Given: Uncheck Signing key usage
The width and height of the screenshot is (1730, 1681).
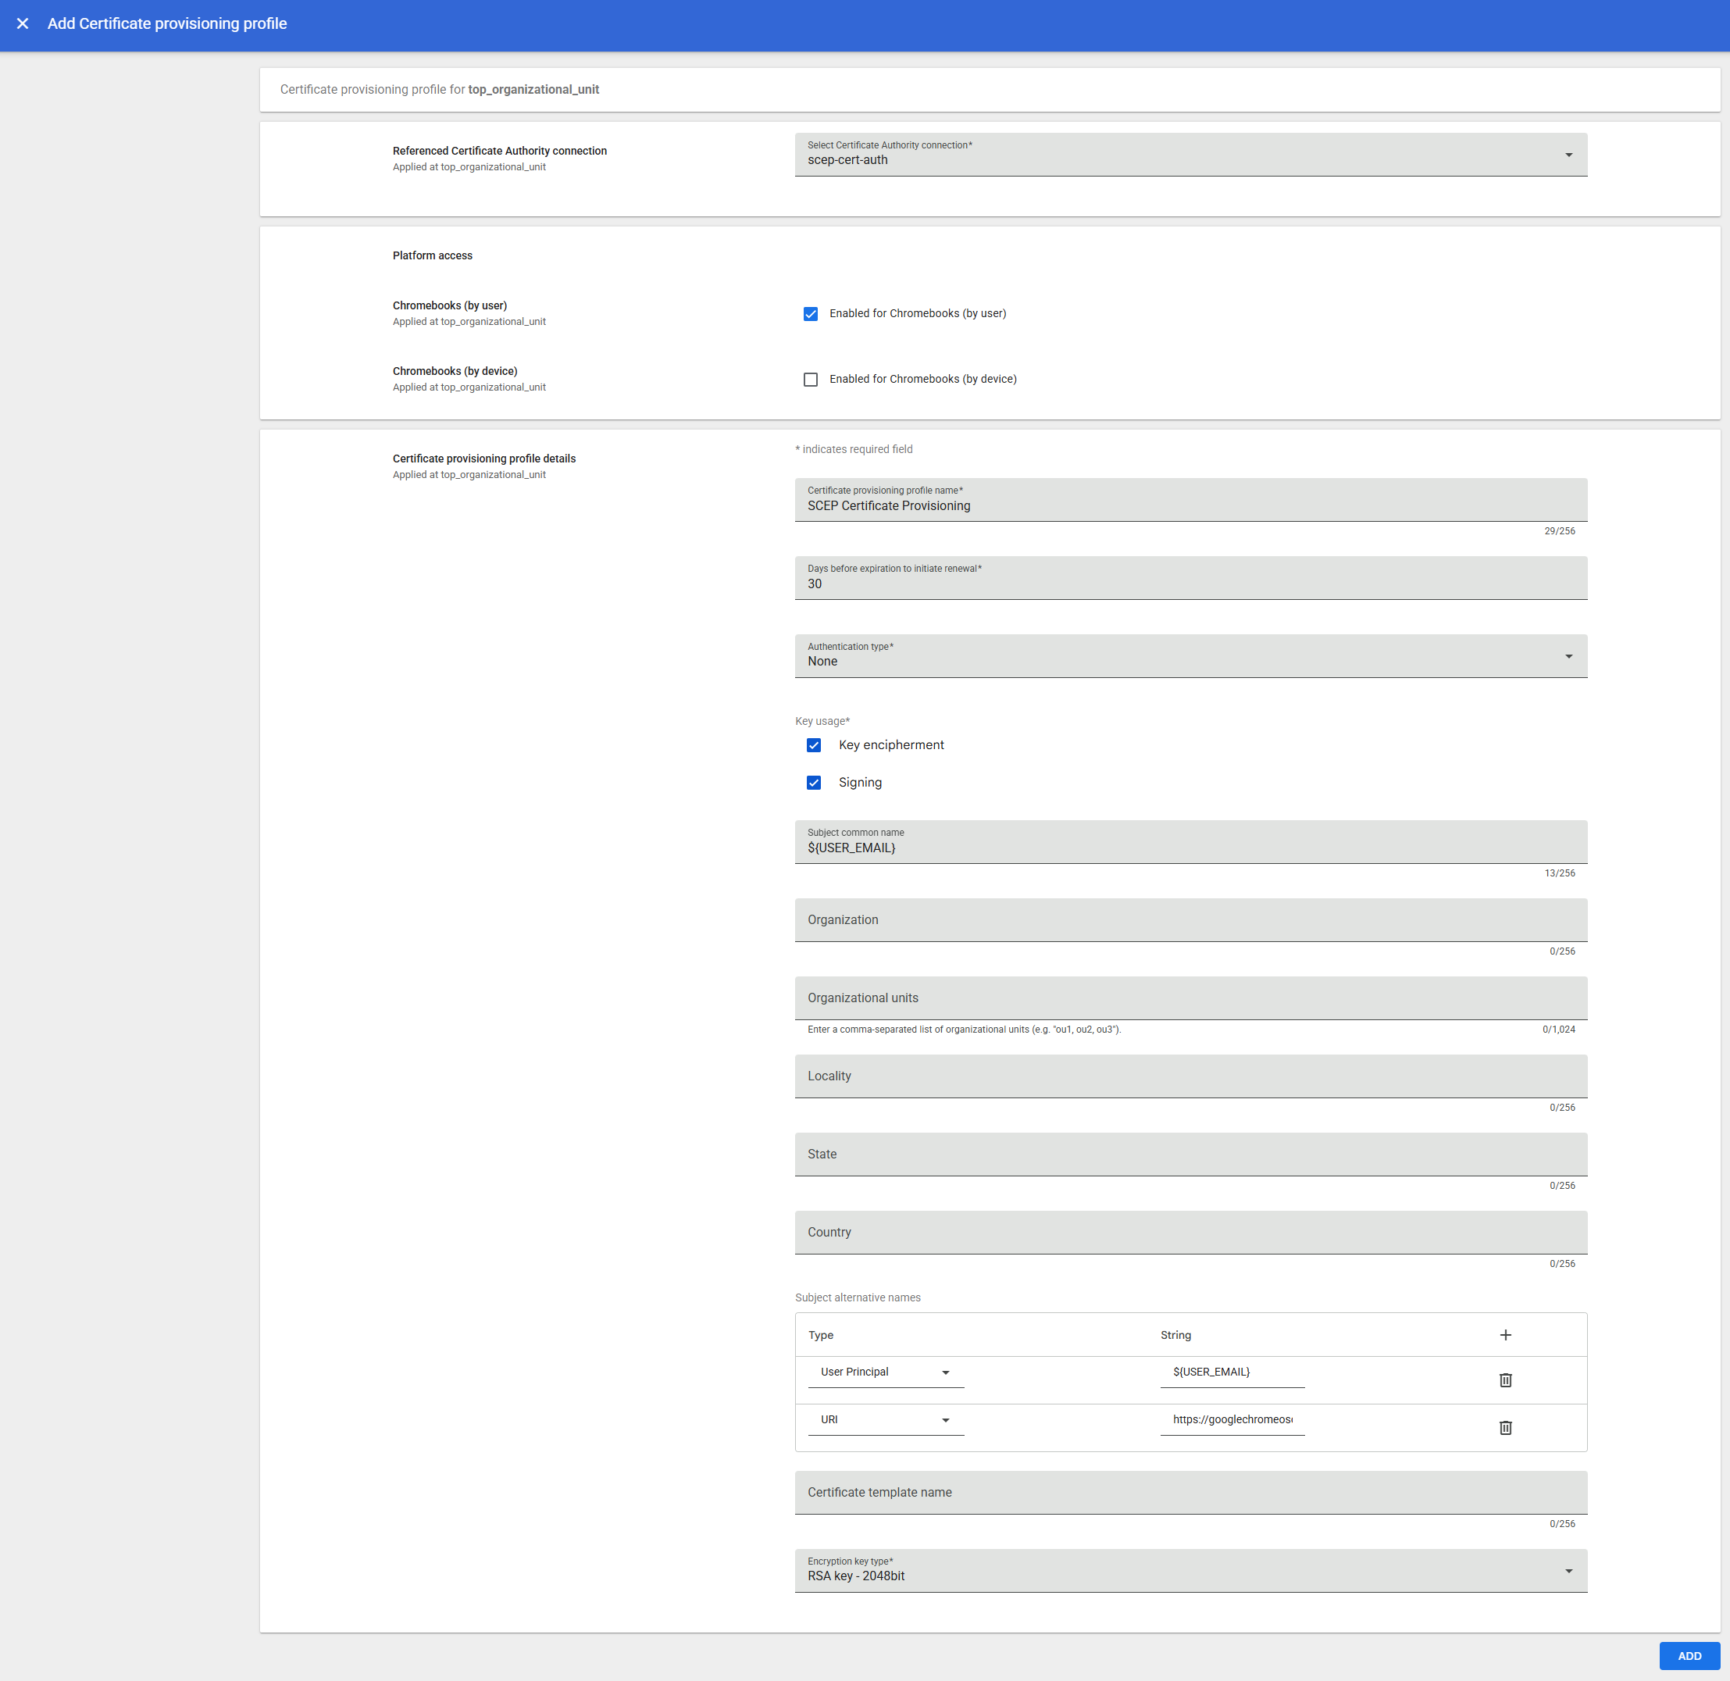Looking at the screenshot, I should coord(814,782).
